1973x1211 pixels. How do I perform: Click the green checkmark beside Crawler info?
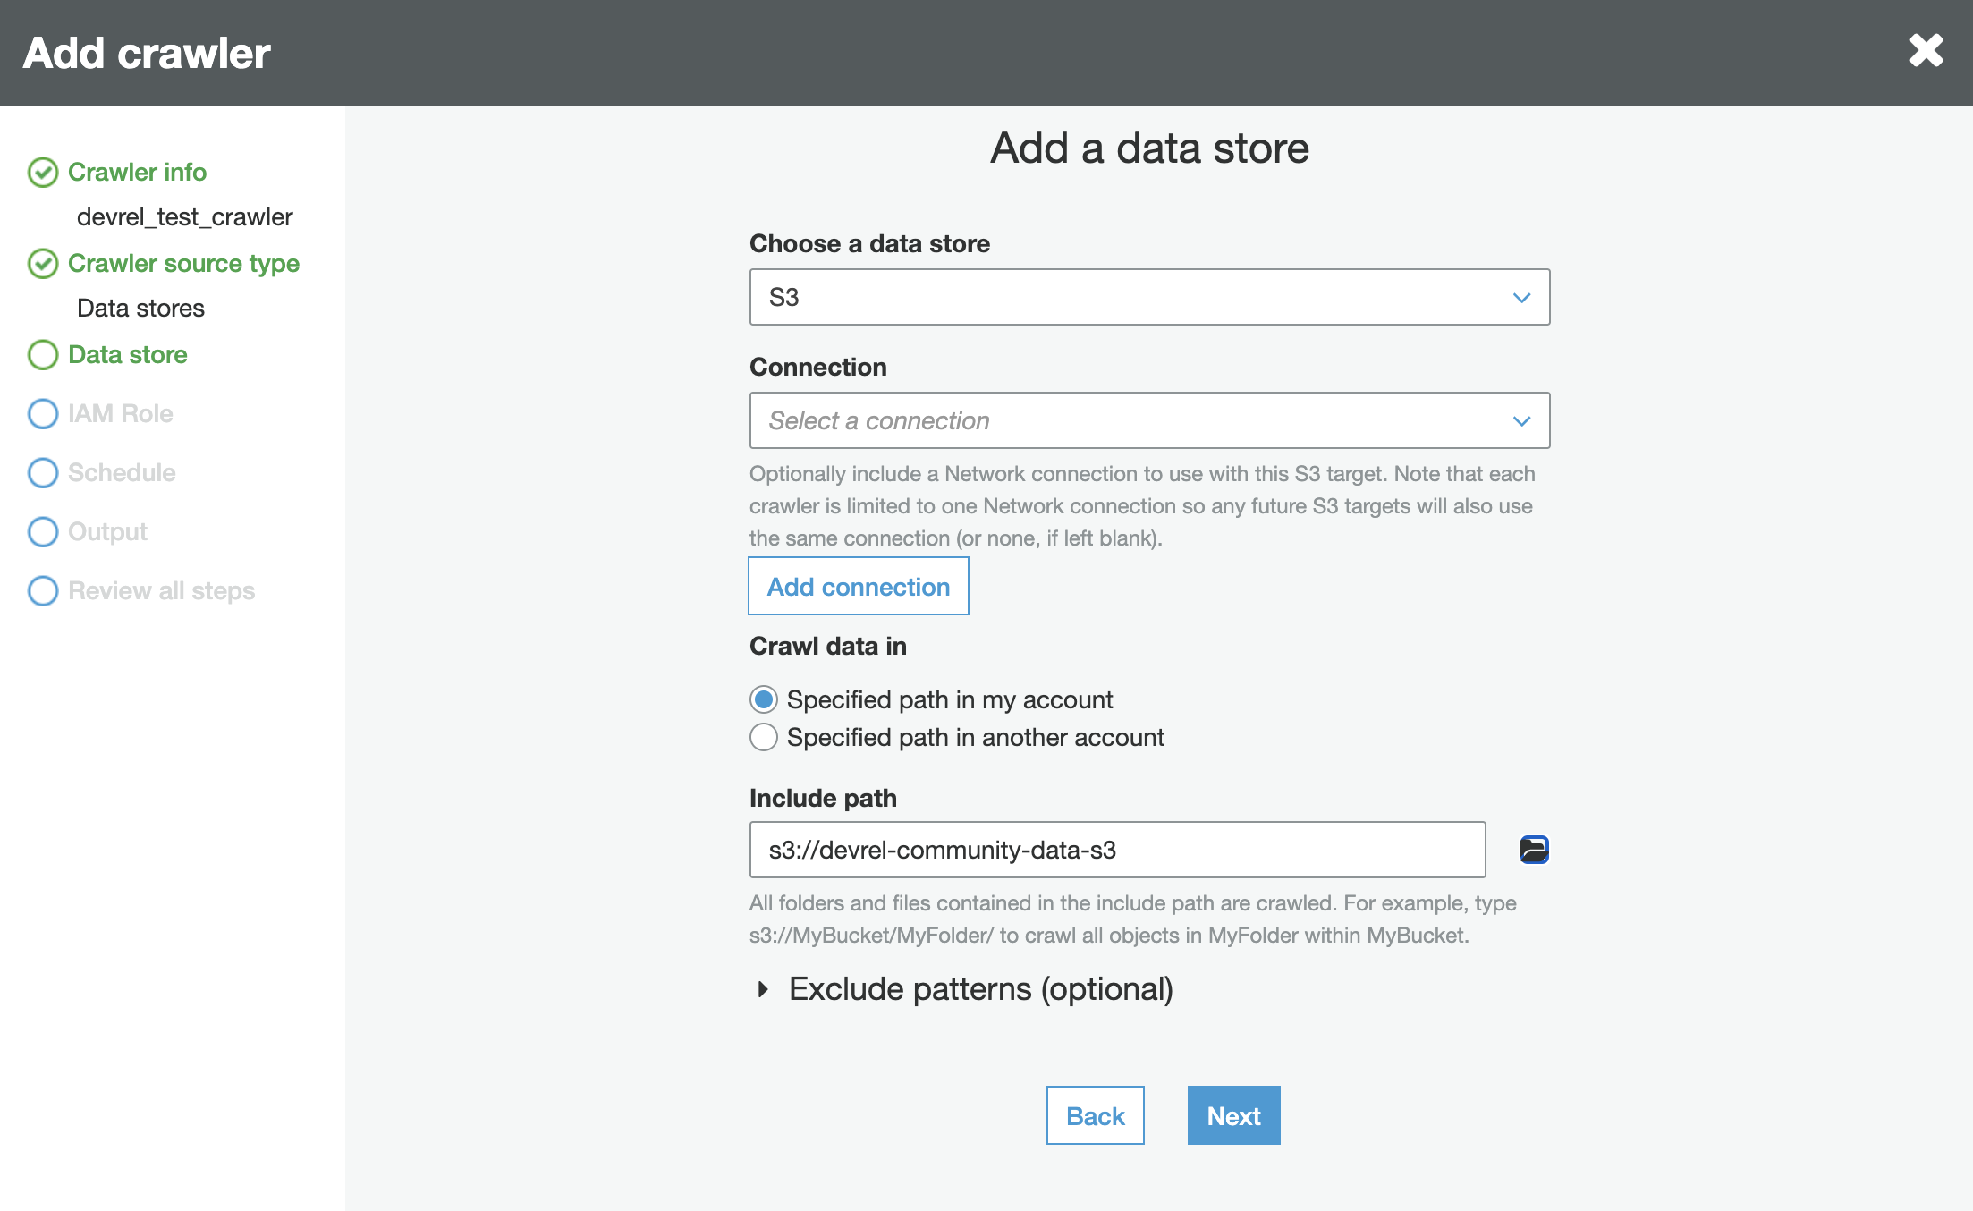[x=42, y=173]
